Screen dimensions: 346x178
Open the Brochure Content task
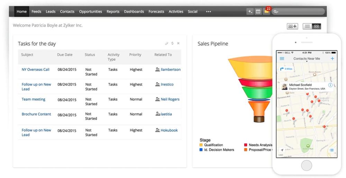(36, 114)
